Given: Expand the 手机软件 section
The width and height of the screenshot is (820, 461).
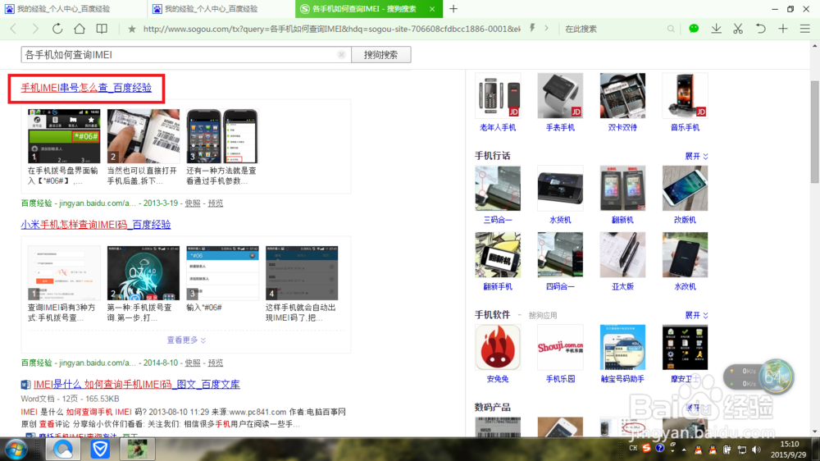Looking at the screenshot, I should (x=696, y=315).
